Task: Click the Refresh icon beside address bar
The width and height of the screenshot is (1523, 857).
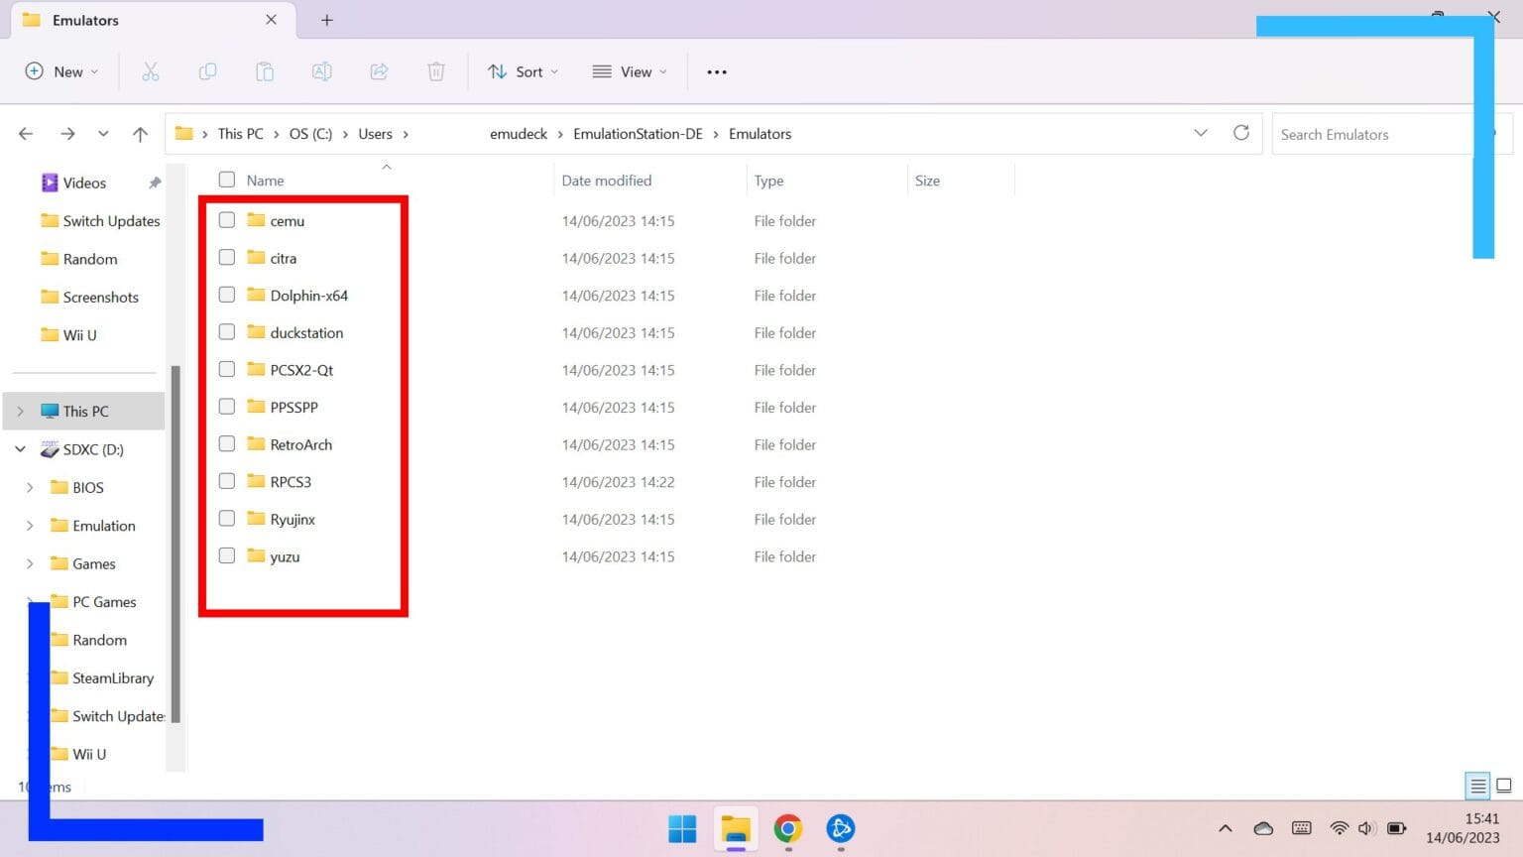Action: coord(1240,133)
